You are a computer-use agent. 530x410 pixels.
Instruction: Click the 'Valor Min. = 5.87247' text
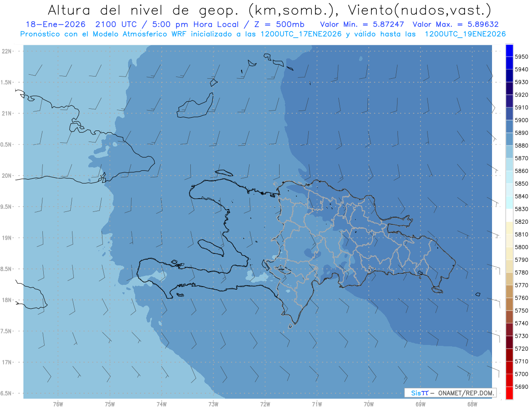[x=363, y=24]
